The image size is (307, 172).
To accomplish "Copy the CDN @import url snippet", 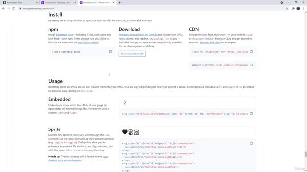I will click(251, 65).
